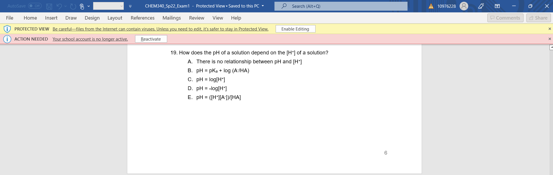The image size is (553, 175).
Task: Open the Undo history dropdown arrow
Action: 66,6
